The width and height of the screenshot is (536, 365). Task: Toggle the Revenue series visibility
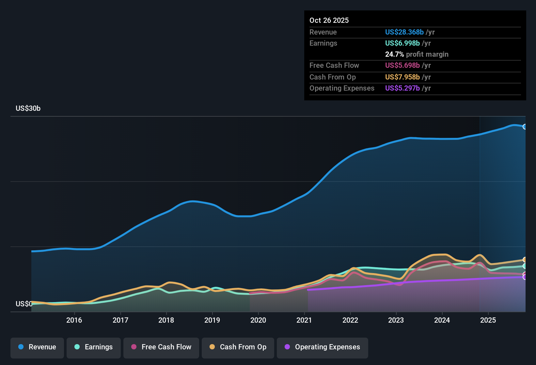(37, 347)
